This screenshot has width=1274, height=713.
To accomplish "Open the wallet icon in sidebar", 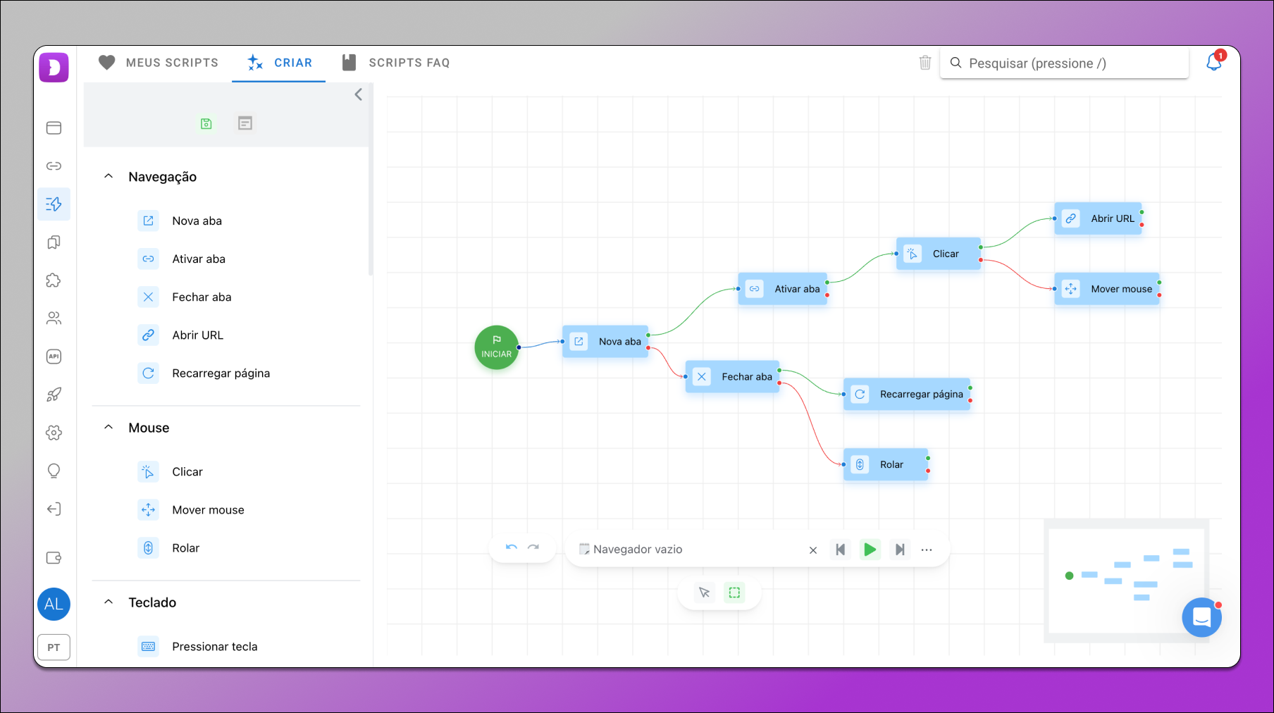I will [54, 558].
